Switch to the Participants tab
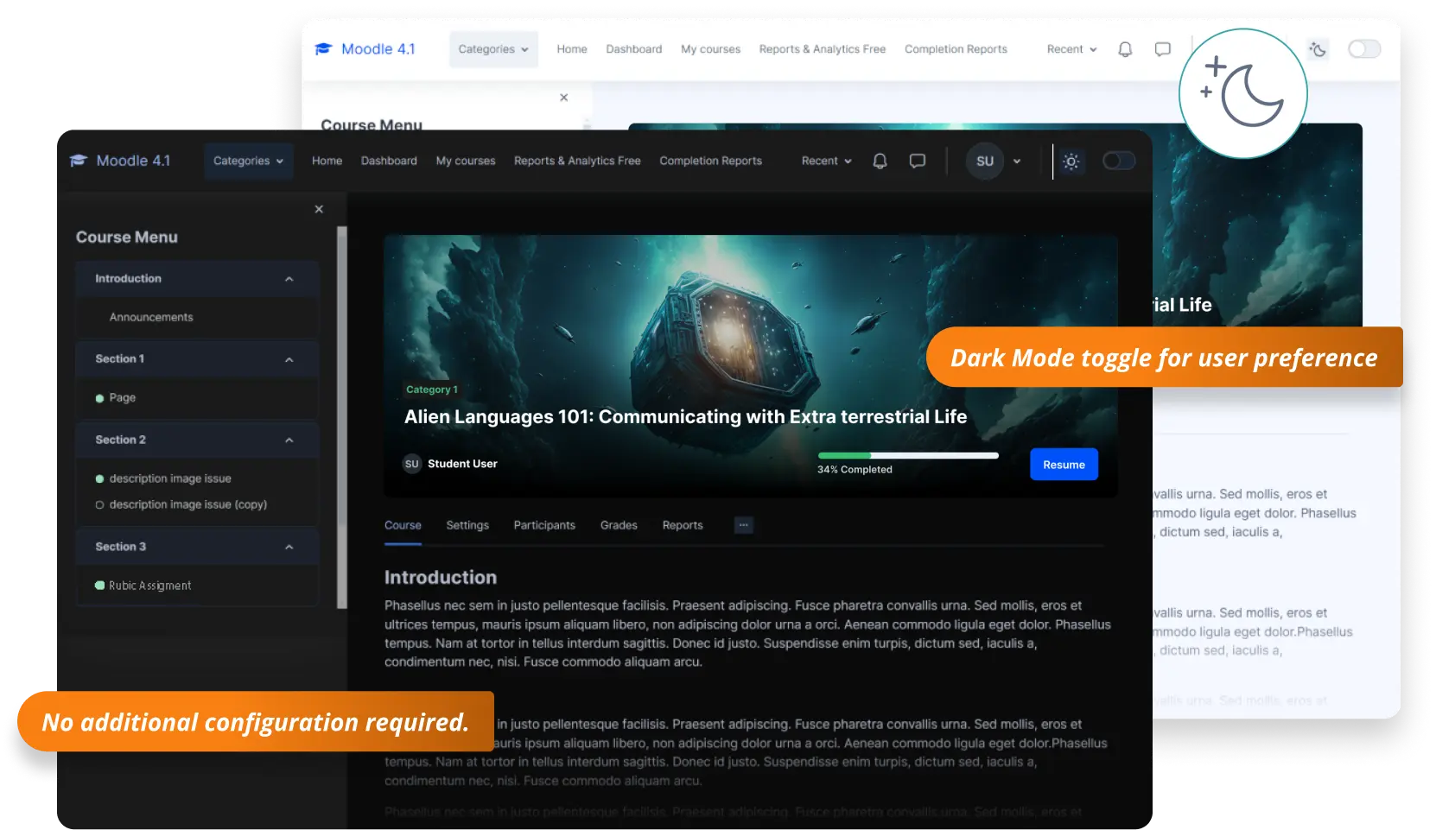1436x830 pixels. click(544, 525)
